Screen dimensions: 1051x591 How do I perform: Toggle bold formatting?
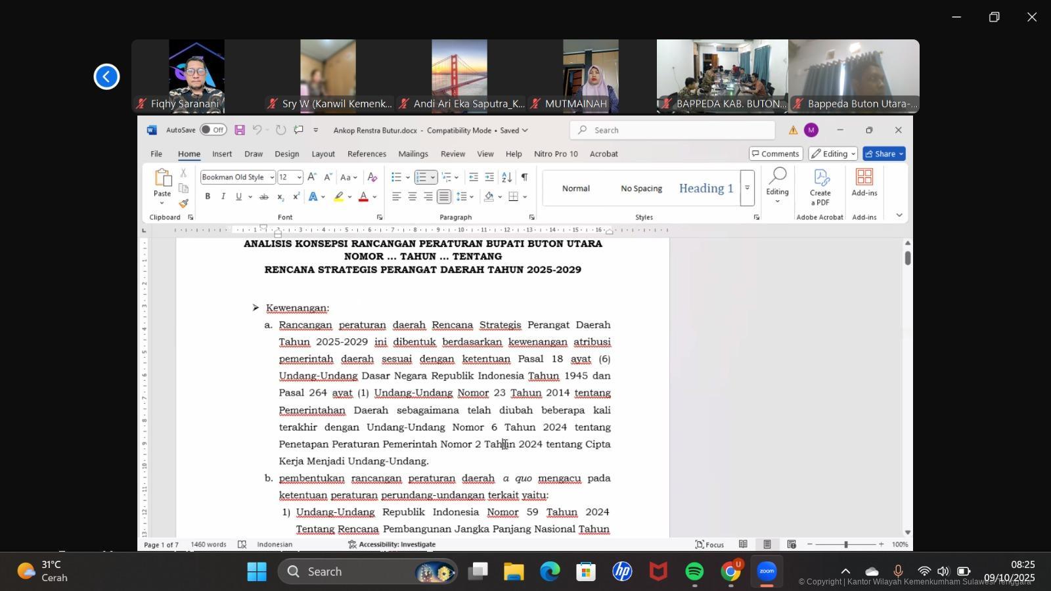click(208, 197)
